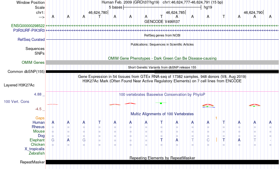Click 100 vertebrates Basewise Conservation by PhyloP
279x169 pixels.
coord(162,95)
